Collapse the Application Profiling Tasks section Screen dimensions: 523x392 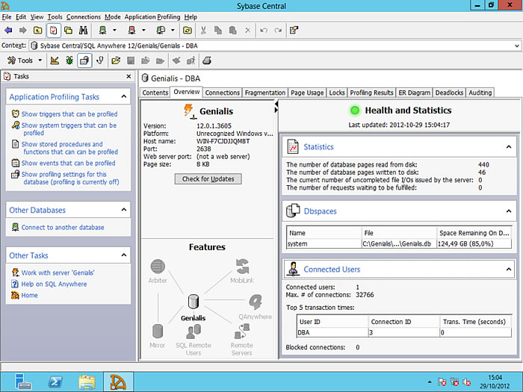coord(124,96)
